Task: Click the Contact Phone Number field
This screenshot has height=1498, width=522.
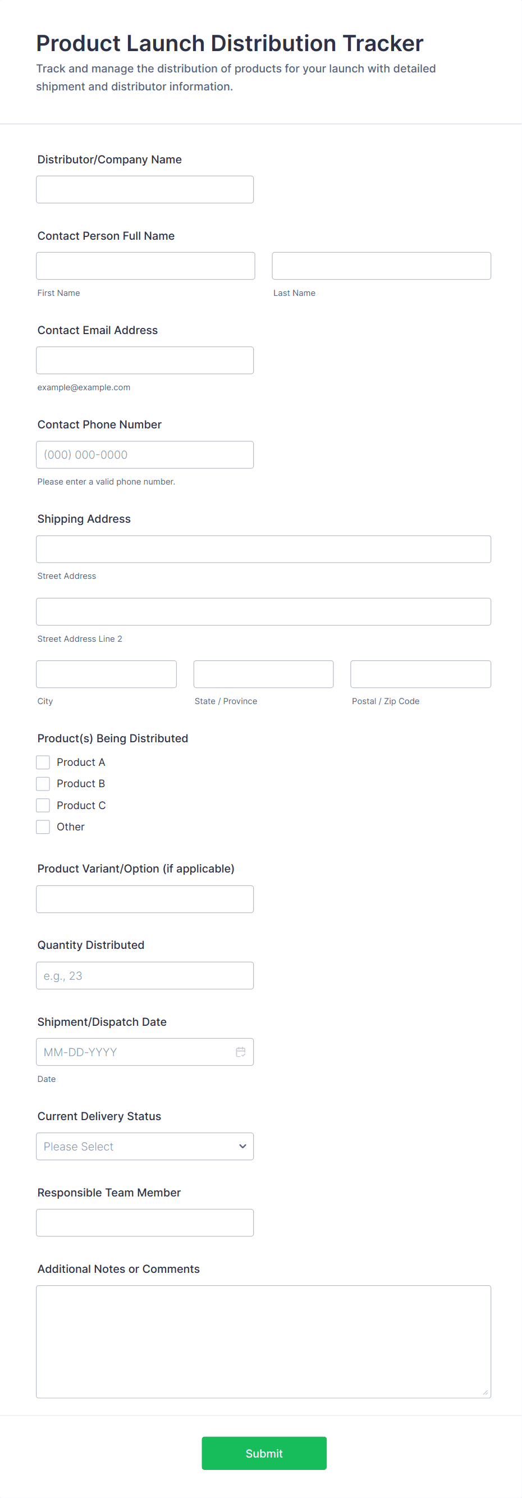Action: (x=145, y=454)
